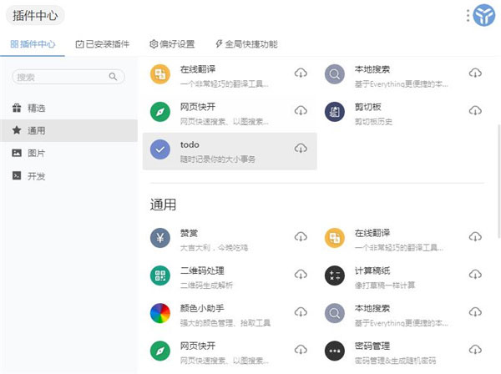Select 图片 category in sidebar
The height and width of the screenshot is (374, 501).
[36, 154]
